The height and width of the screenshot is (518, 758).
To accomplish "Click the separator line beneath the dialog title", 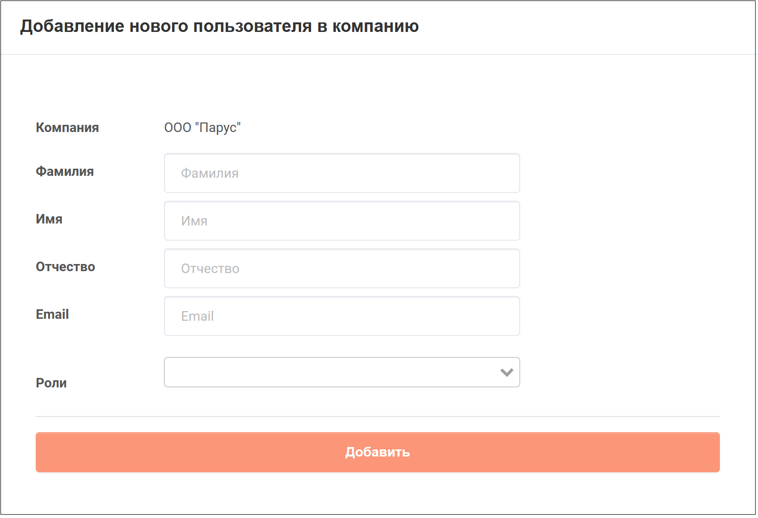I will (378, 54).
